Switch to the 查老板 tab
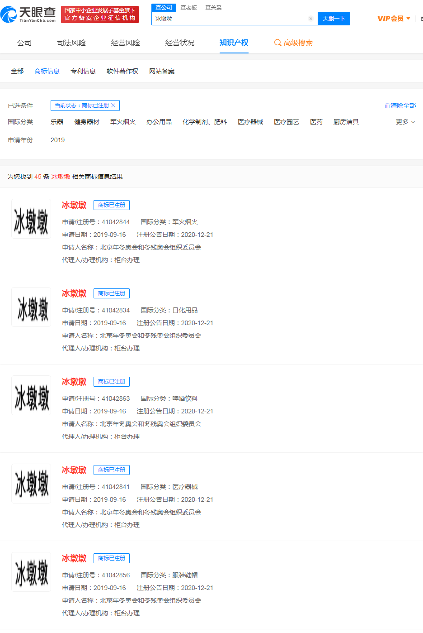The width and height of the screenshot is (423, 633). 188,7
